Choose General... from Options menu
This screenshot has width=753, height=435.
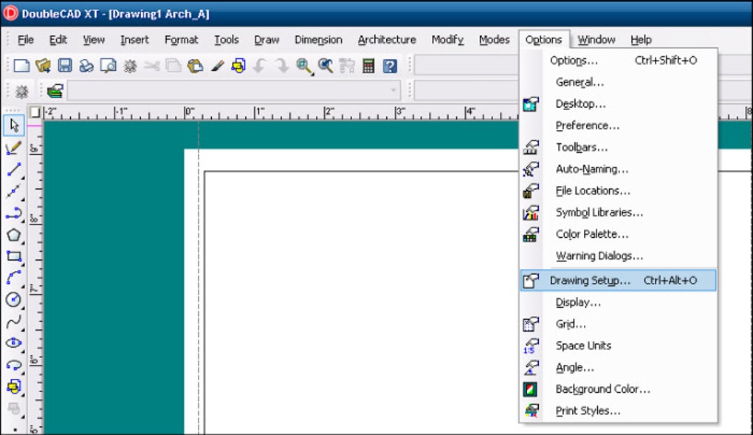619,82
